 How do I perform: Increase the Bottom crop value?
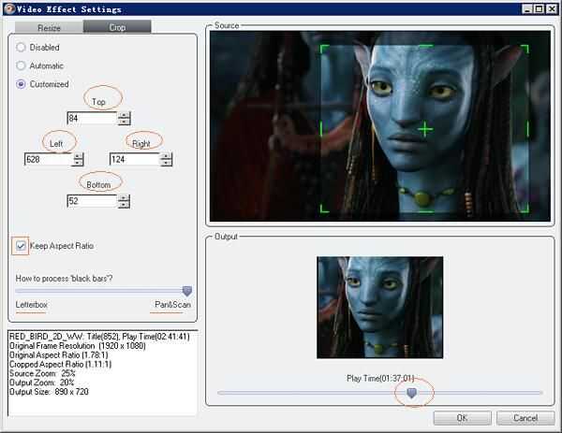pyautogui.click(x=124, y=198)
